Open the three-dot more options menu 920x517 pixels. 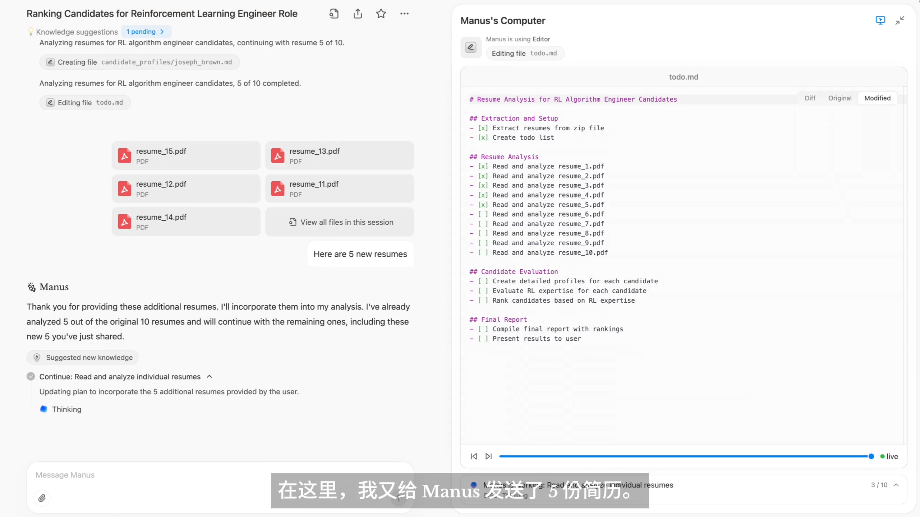point(404,14)
